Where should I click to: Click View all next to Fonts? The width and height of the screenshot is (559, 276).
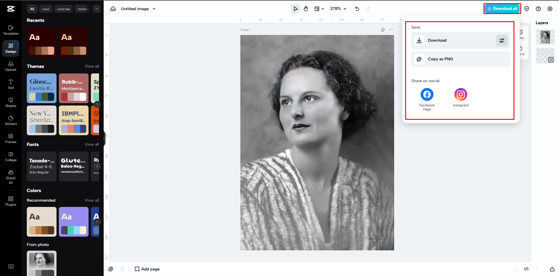[92, 144]
